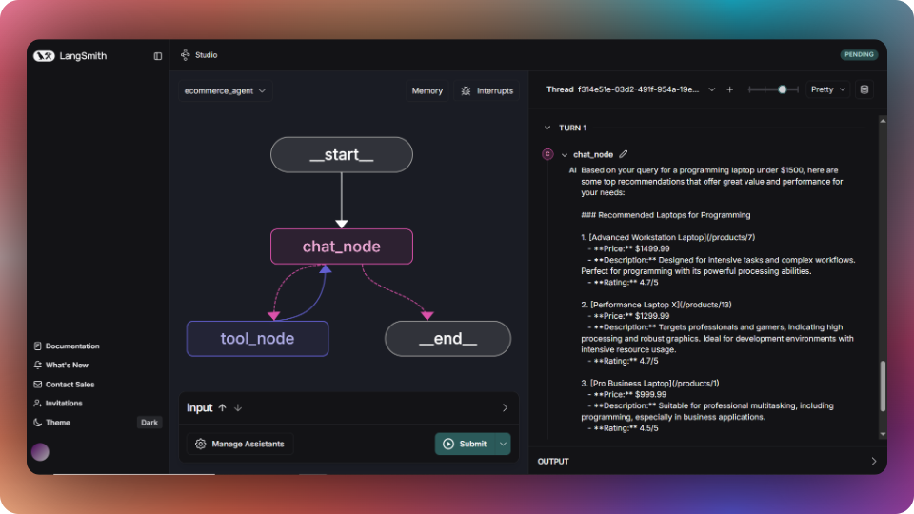The height and width of the screenshot is (514, 914).
Task: Open the Interrupts settings
Action: point(487,91)
